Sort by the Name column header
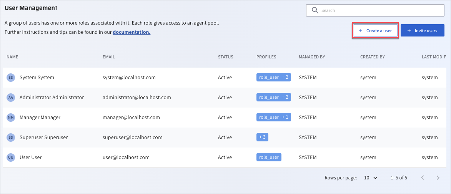Viewport: 451px width, 194px height. (12, 57)
